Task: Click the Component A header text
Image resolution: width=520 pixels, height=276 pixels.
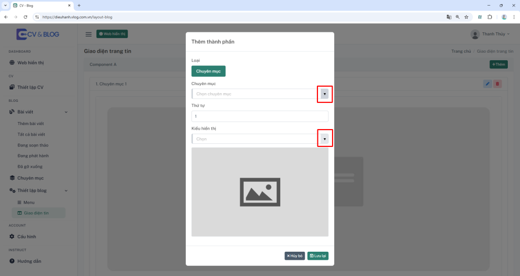Action: point(103,64)
